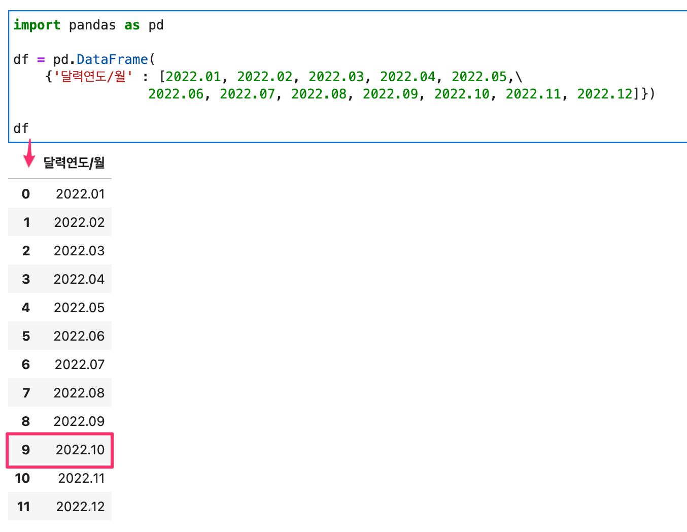Click the 'import' keyword in the code
Screen dimensions: 687x532
click(37, 25)
